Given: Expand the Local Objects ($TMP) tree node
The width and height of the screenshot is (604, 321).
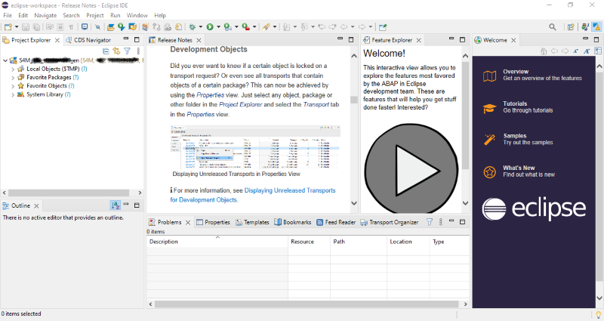Looking at the screenshot, I should (13, 69).
